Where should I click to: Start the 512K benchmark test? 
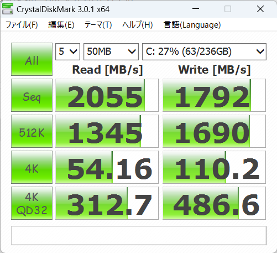(32, 131)
